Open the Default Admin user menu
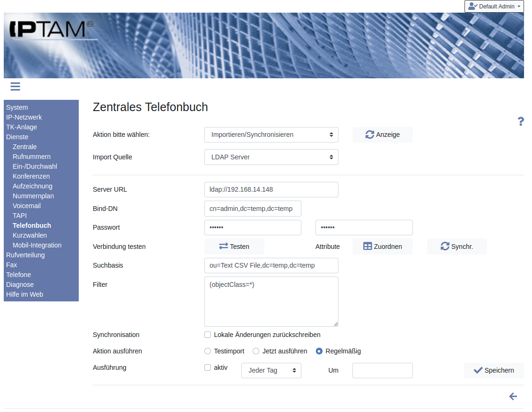 click(x=494, y=7)
